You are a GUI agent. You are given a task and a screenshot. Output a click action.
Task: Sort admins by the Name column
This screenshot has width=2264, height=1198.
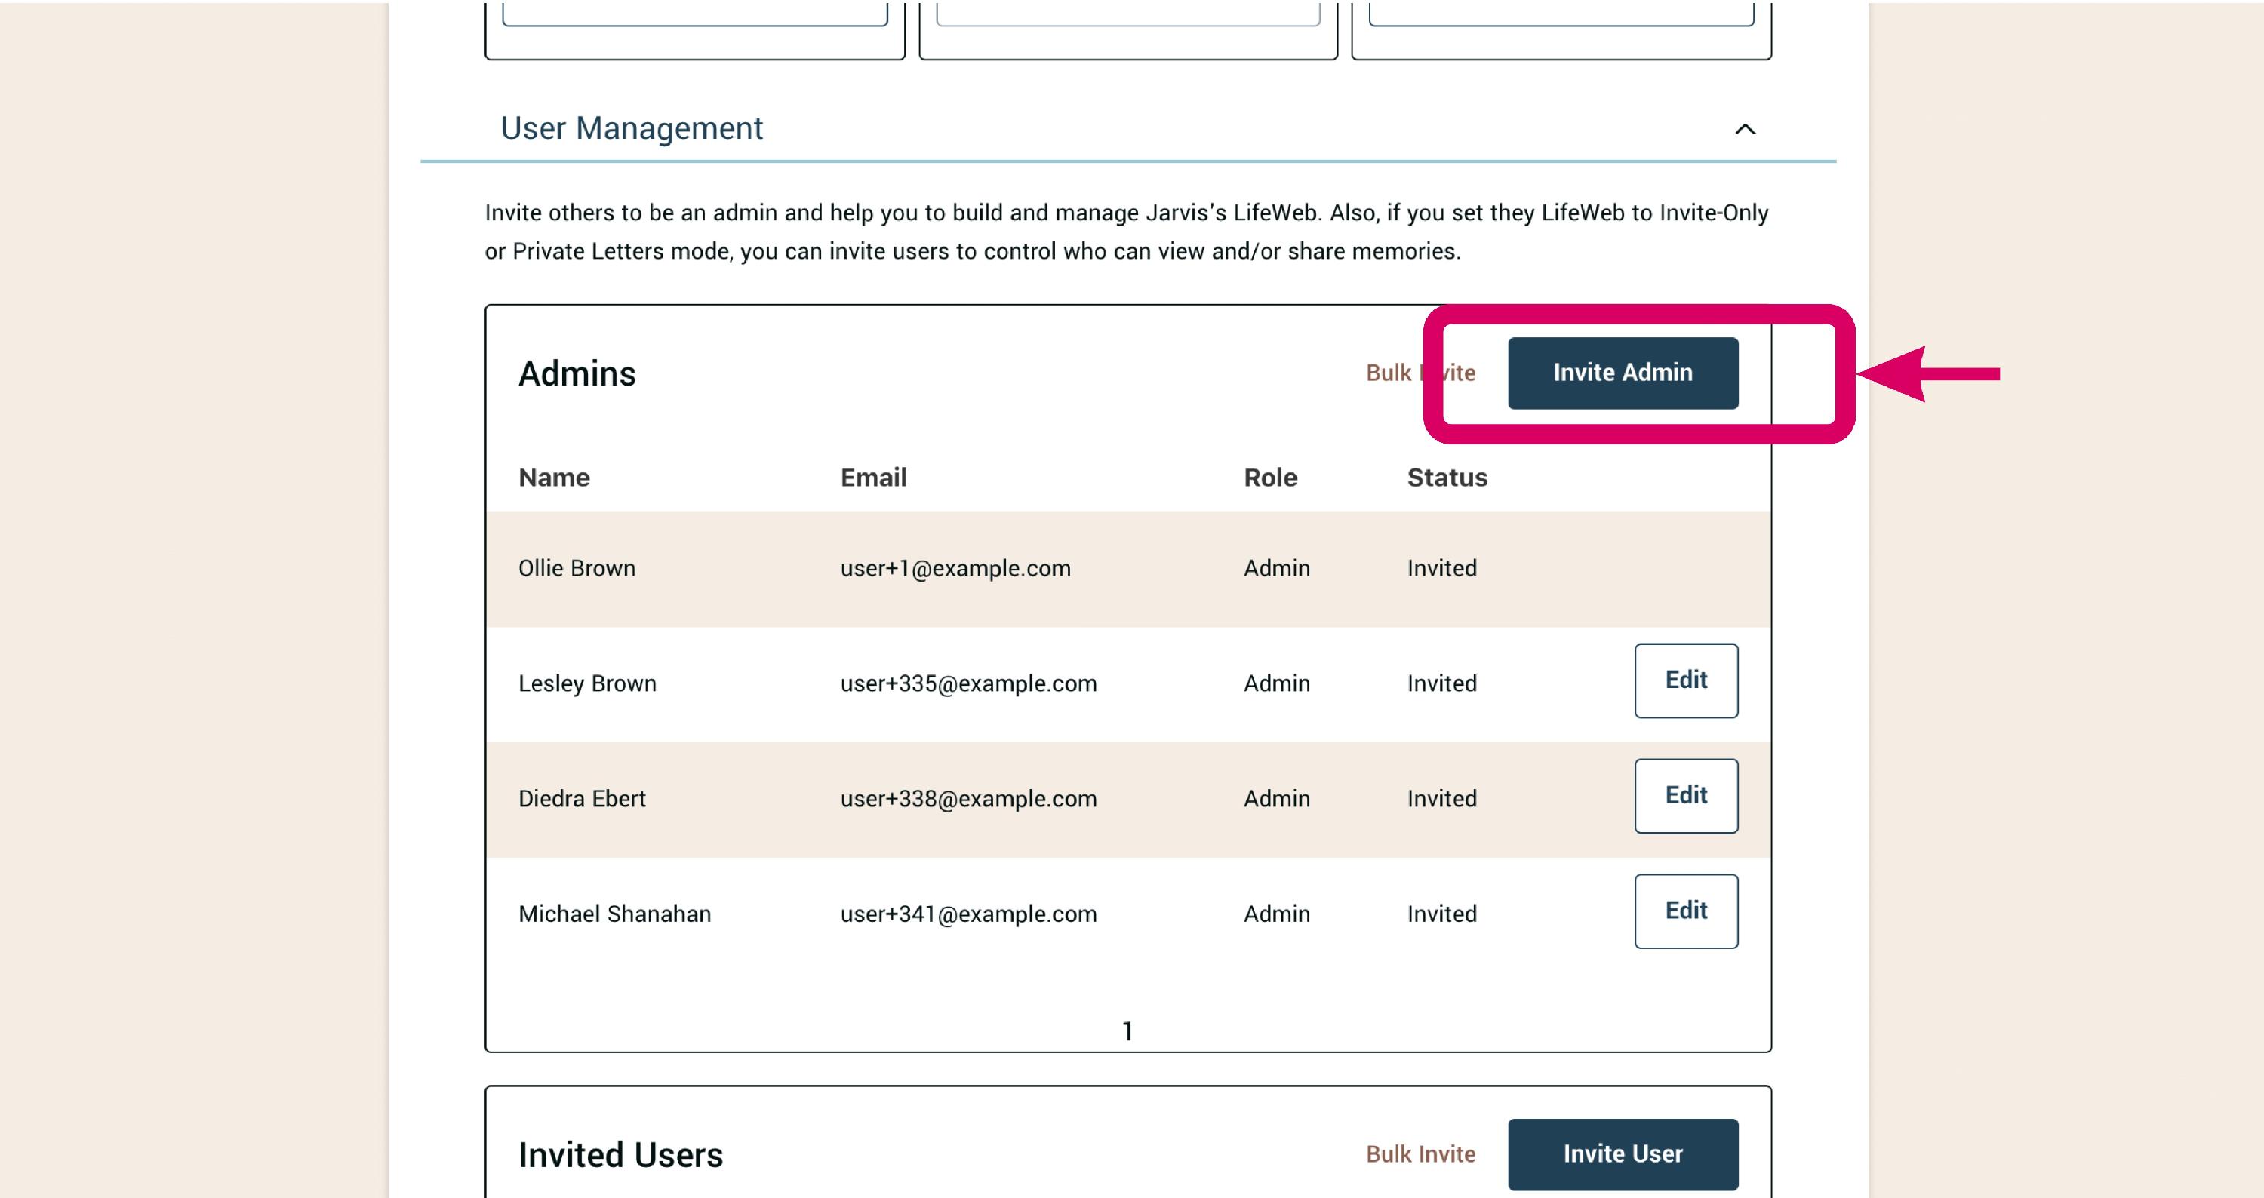click(x=554, y=477)
